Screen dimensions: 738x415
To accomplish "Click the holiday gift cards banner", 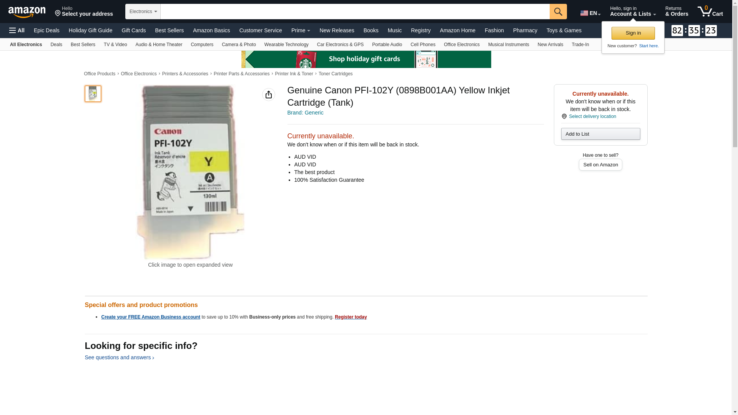I will [366, 59].
